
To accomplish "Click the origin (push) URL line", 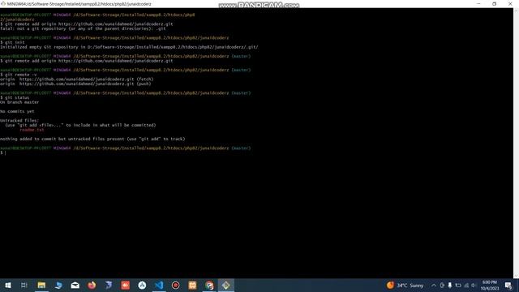I will point(75,84).
